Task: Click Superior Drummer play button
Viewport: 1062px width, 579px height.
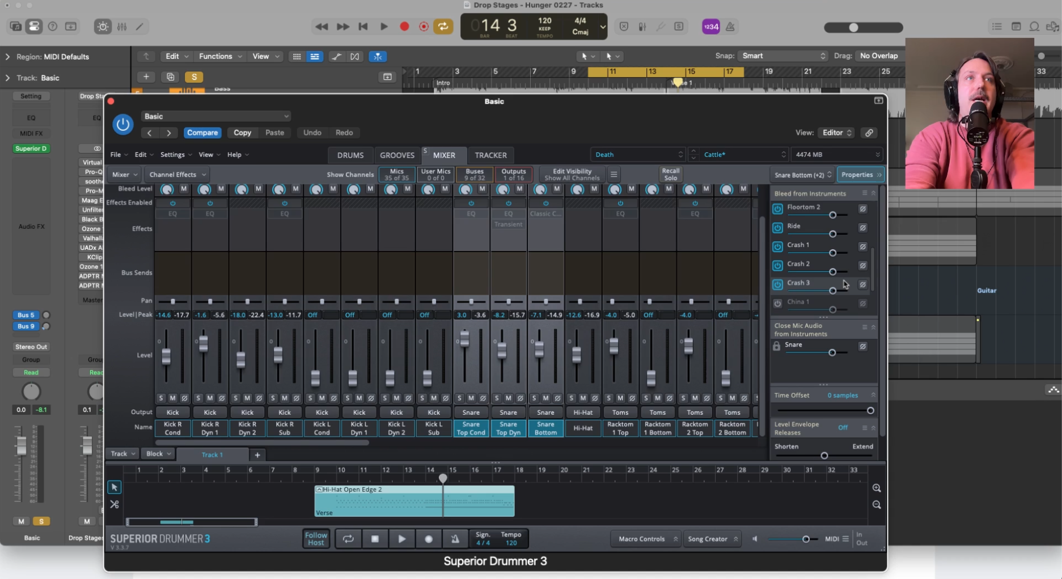Action: pos(401,539)
